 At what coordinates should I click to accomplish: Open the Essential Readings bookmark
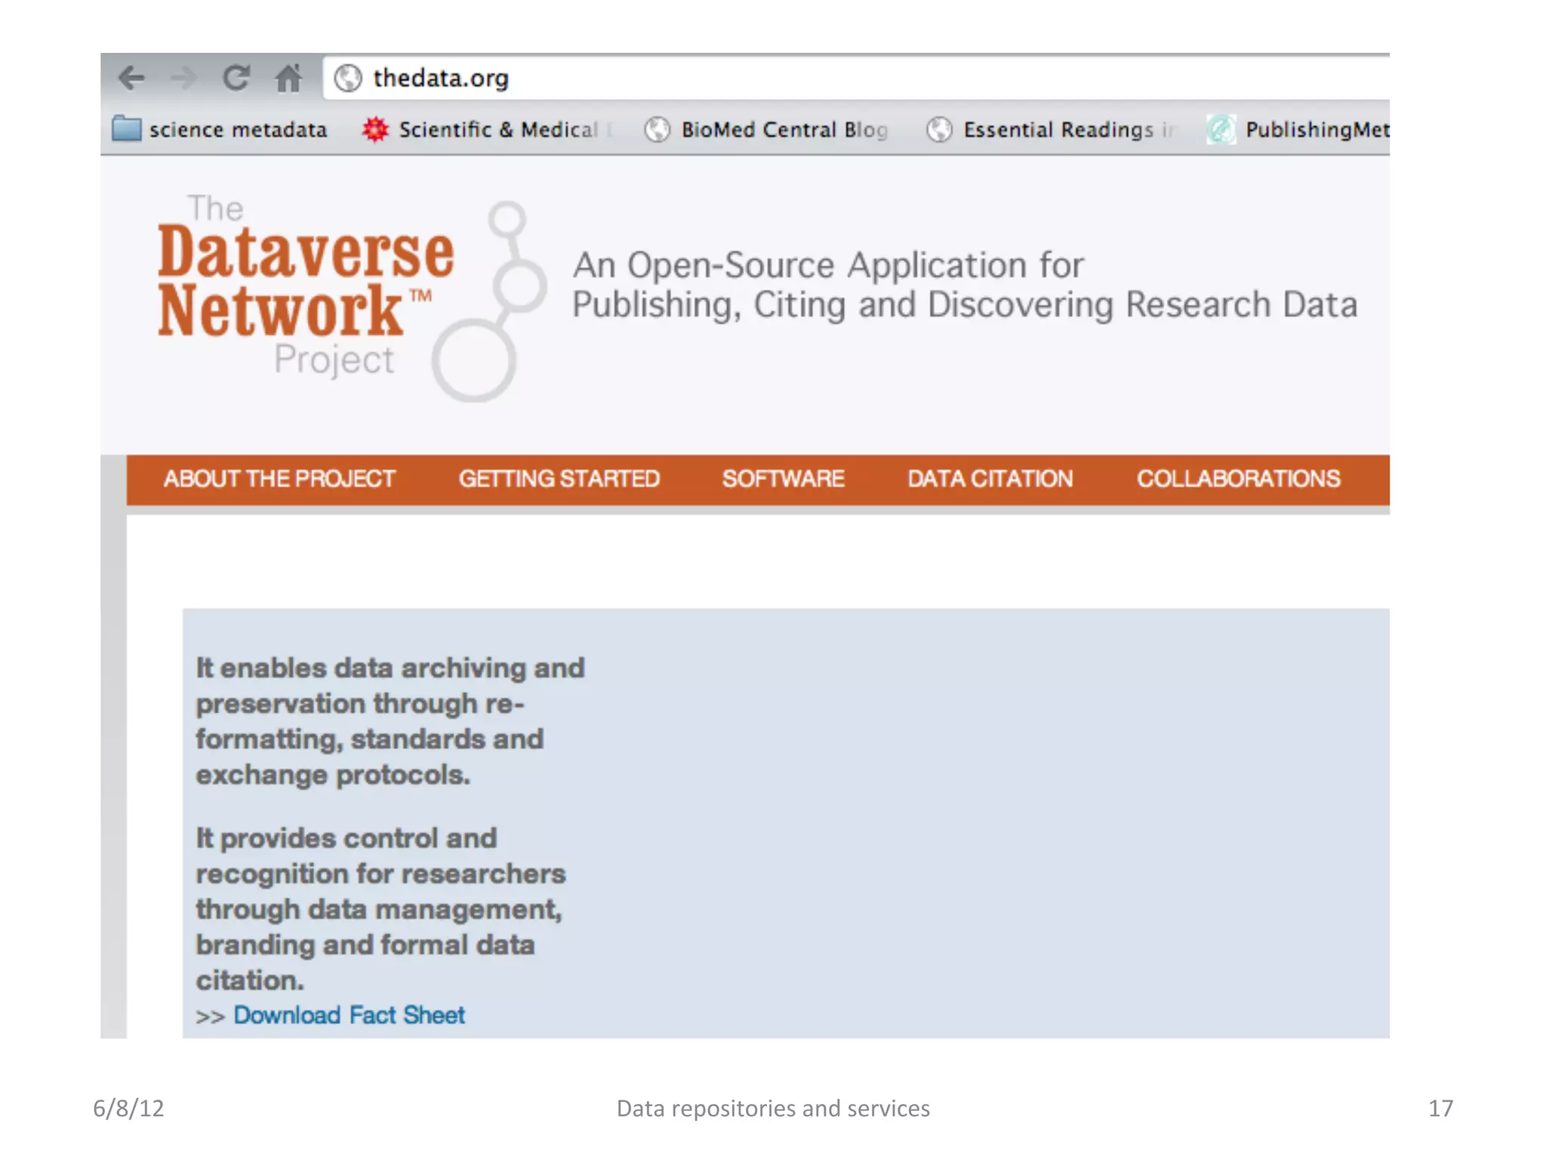tap(1050, 130)
